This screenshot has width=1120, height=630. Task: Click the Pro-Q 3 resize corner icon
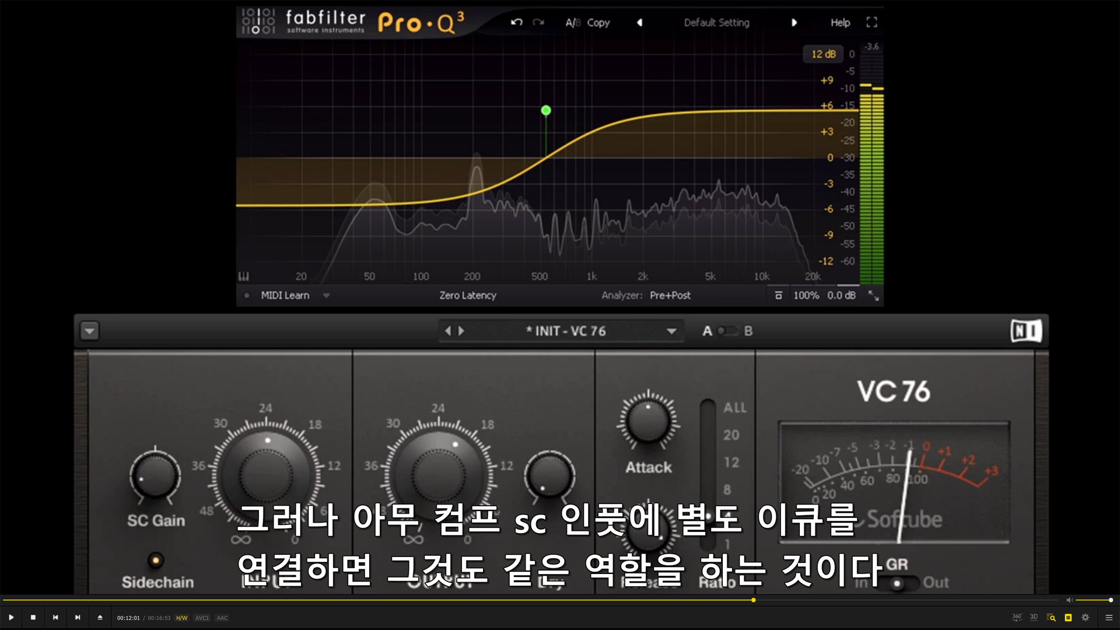[873, 295]
